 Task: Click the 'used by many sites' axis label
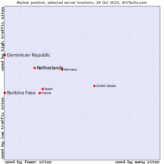point(137,162)
